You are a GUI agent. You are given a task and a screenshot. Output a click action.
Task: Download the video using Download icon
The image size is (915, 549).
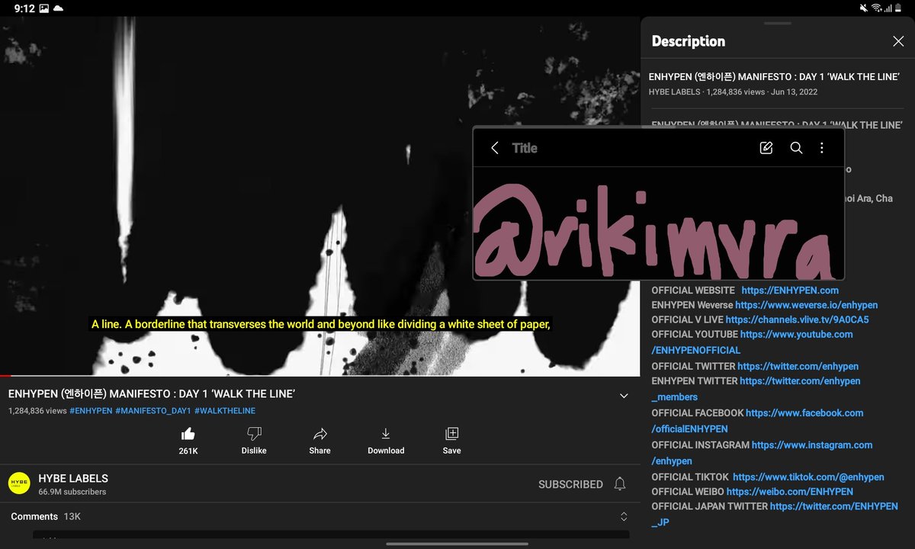[x=386, y=434]
